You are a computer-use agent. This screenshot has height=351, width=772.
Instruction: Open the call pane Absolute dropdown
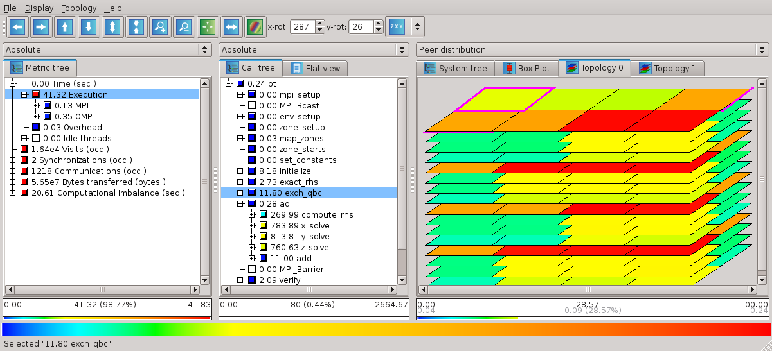click(314, 49)
